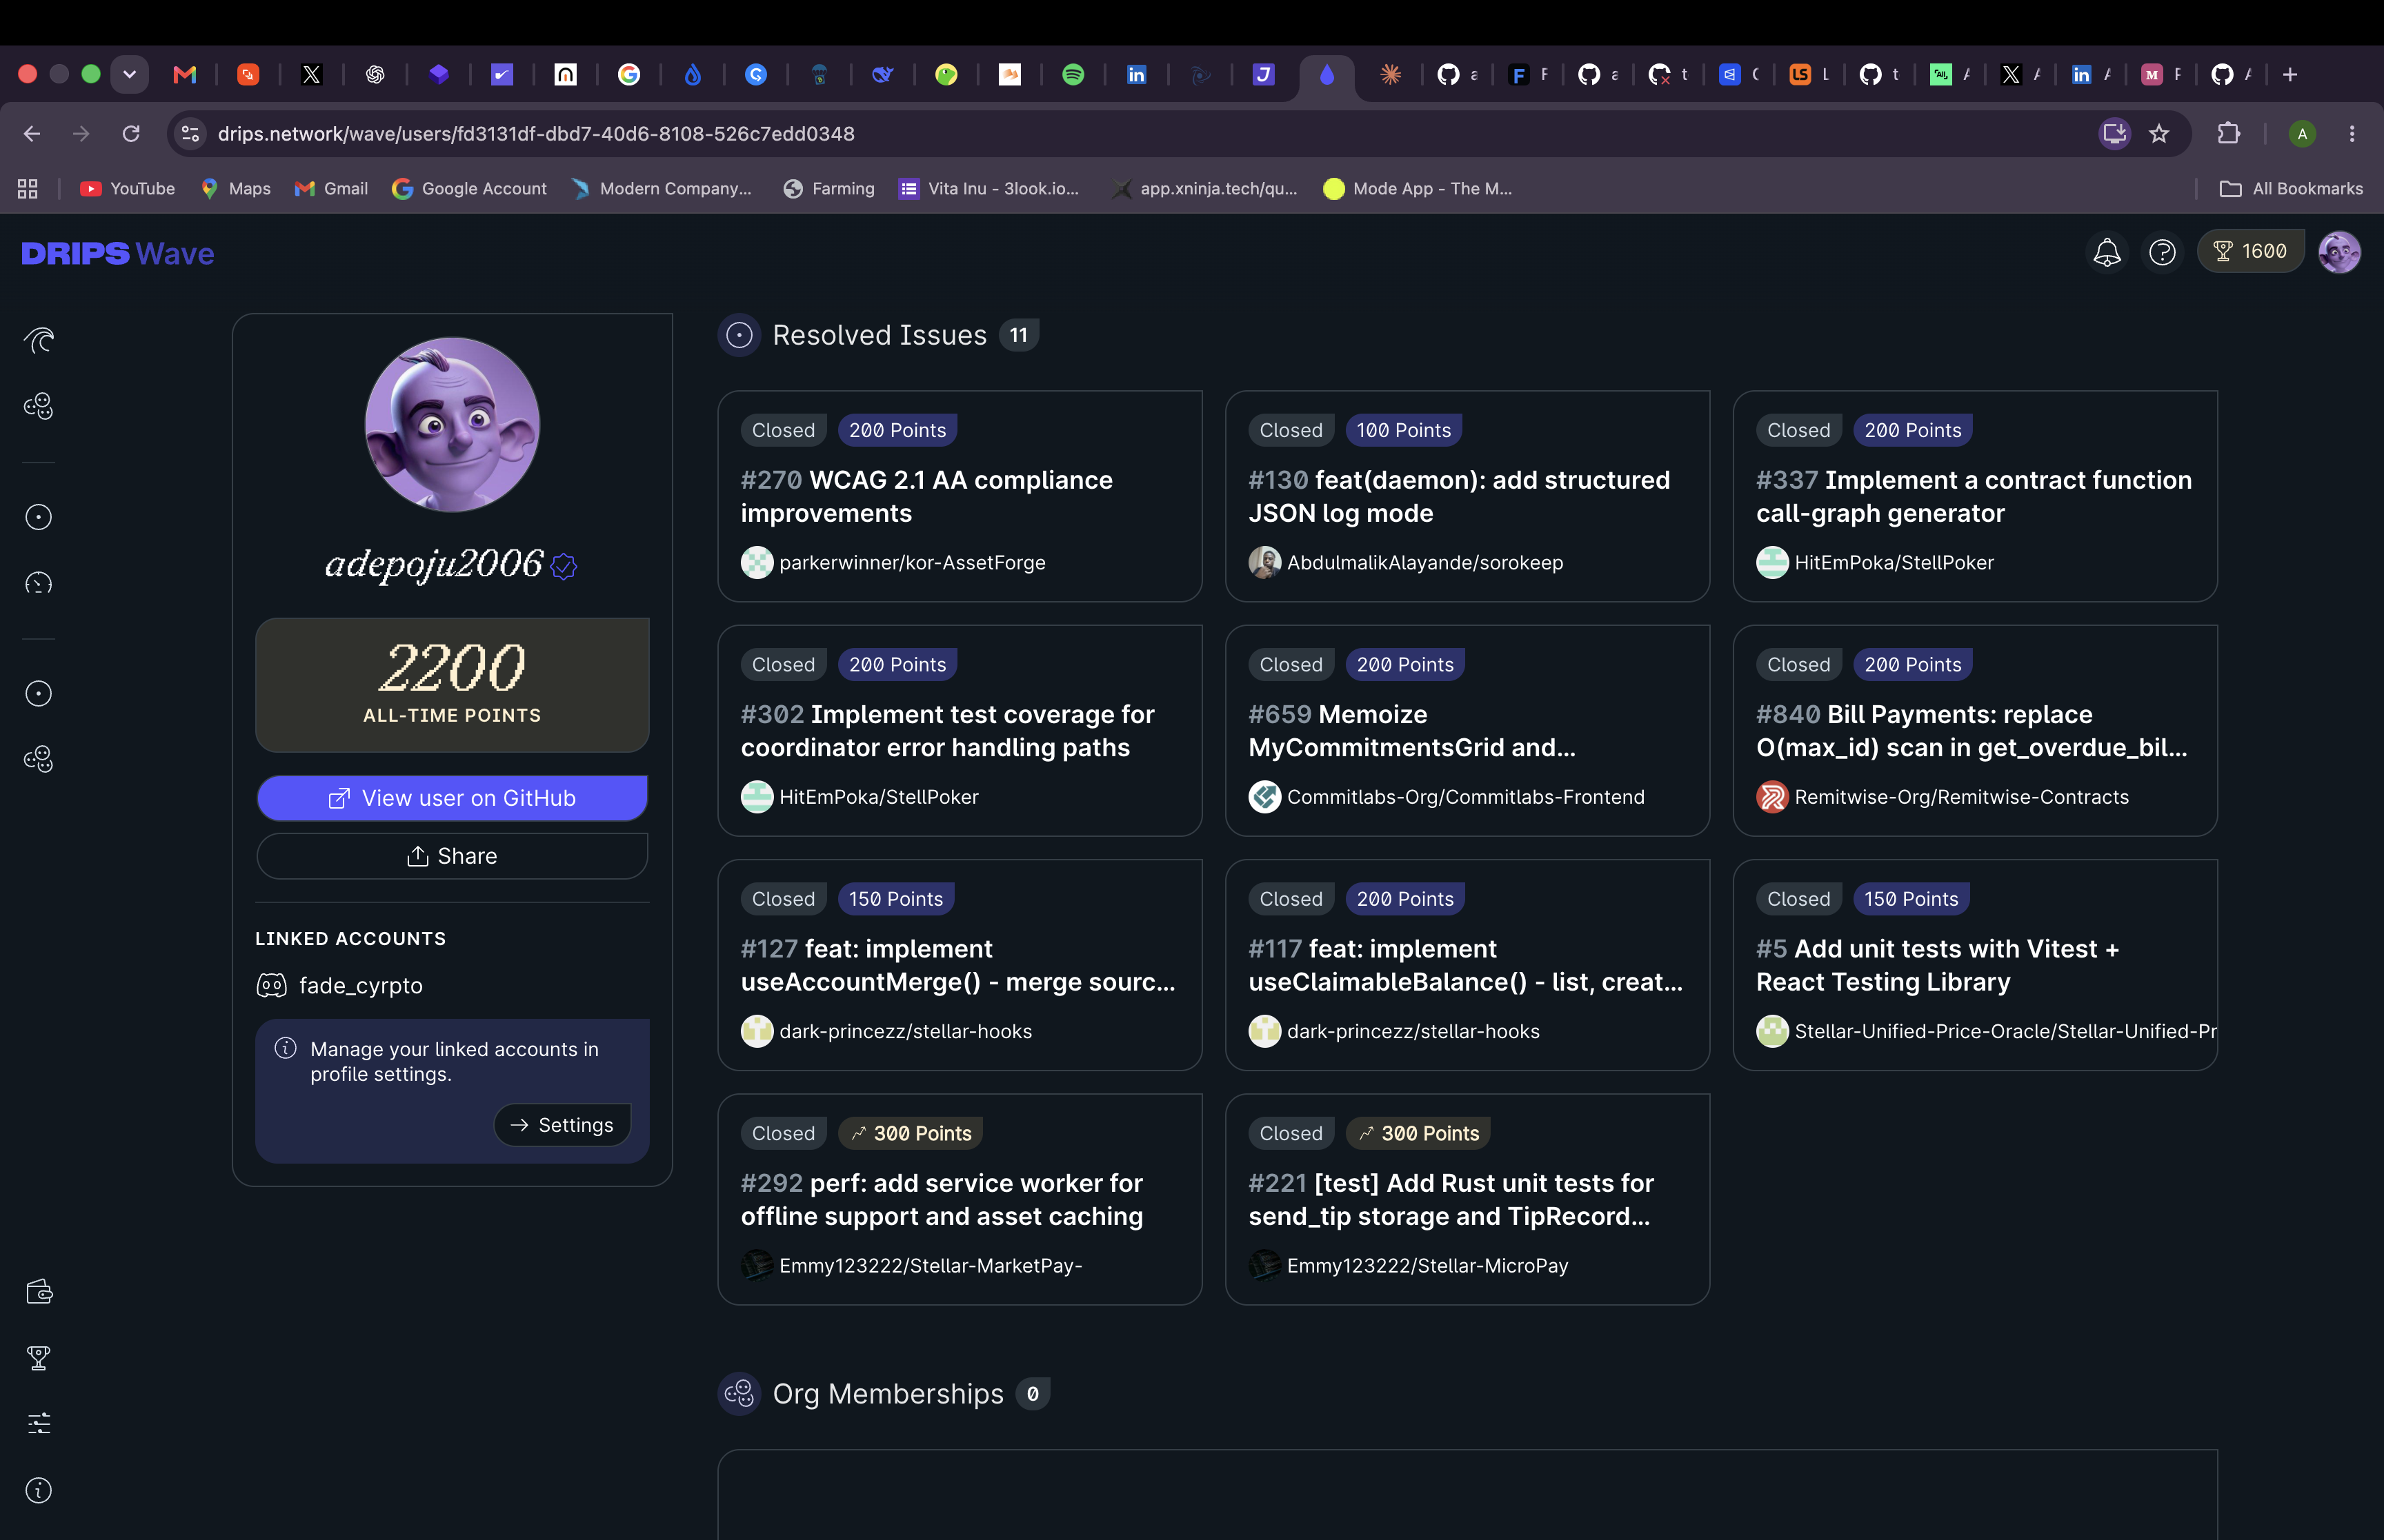Click the Resolved Issues heading icon

point(739,335)
